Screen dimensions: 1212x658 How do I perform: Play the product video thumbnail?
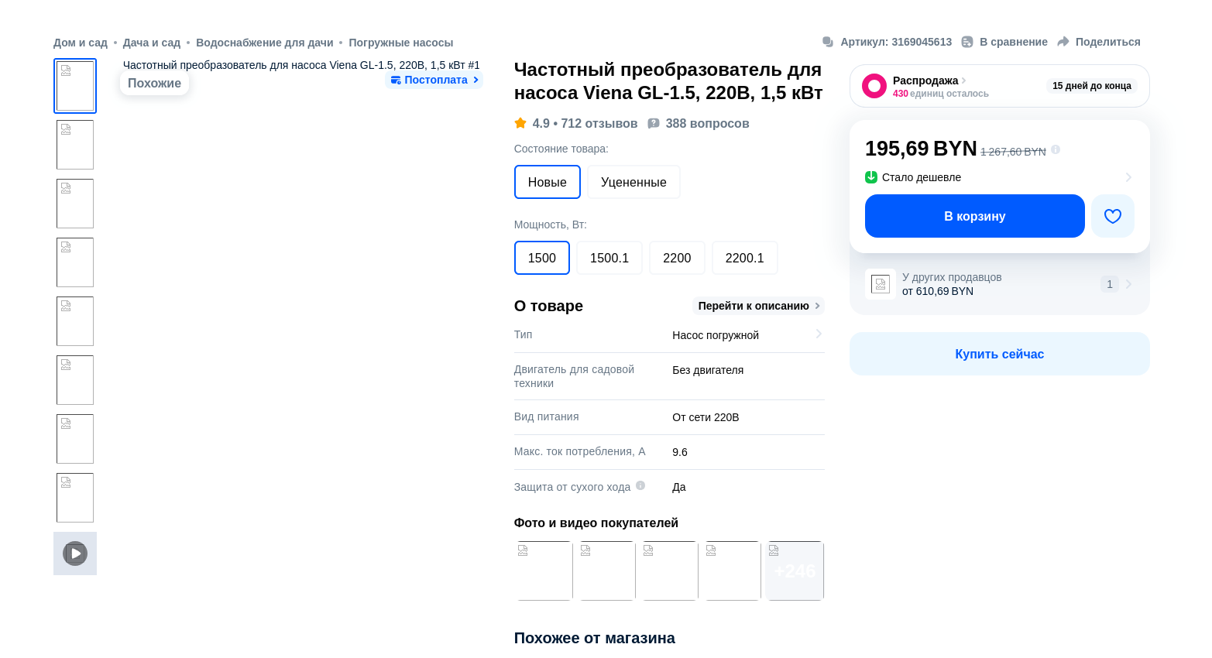point(75,553)
